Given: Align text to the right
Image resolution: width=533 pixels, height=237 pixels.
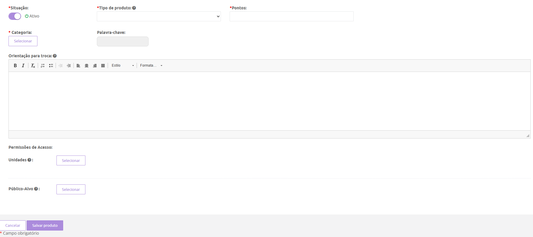Looking at the screenshot, I should [95, 65].
